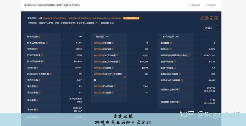Open Beauty & Personal Care breadcrumb link
The image size is (246, 126).
point(55,18)
